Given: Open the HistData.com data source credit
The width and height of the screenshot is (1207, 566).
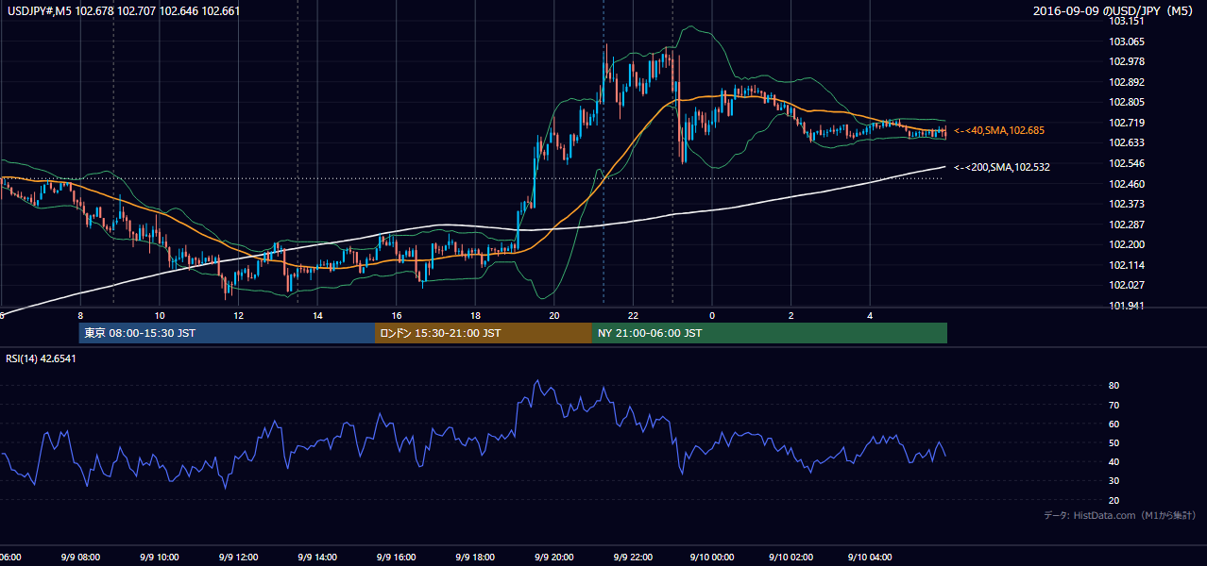Looking at the screenshot, I should pos(1120,515).
